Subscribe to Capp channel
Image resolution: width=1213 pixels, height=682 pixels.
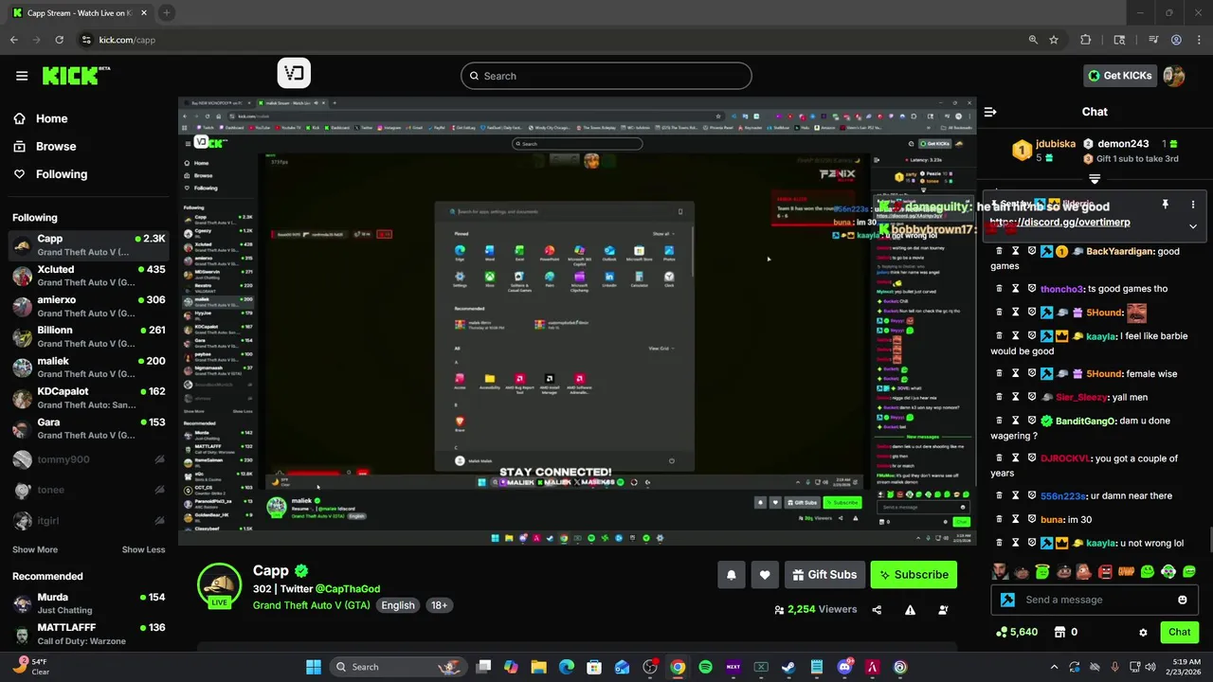tap(914, 575)
